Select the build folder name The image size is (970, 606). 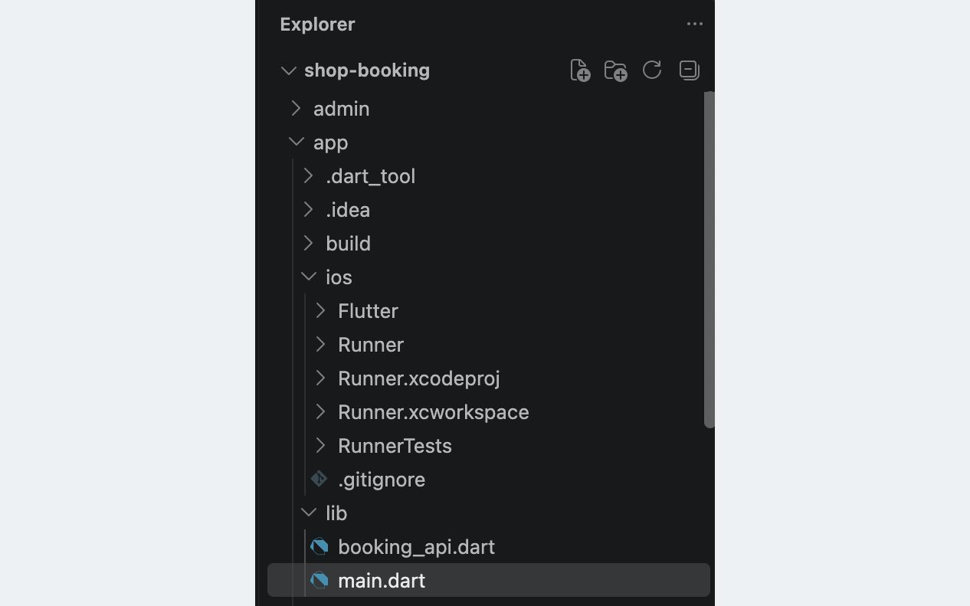click(x=349, y=244)
